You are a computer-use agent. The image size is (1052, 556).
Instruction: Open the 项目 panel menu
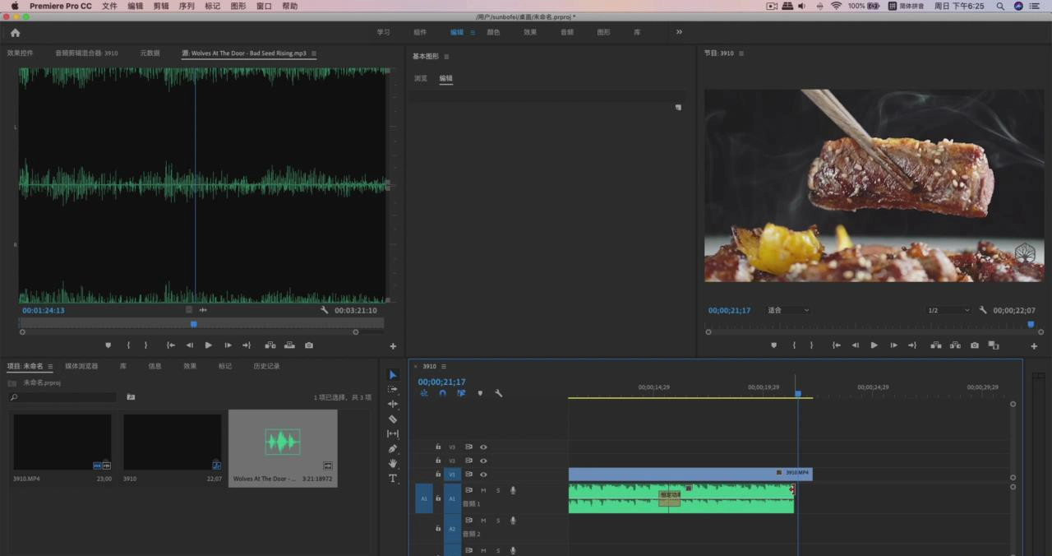coord(50,366)
